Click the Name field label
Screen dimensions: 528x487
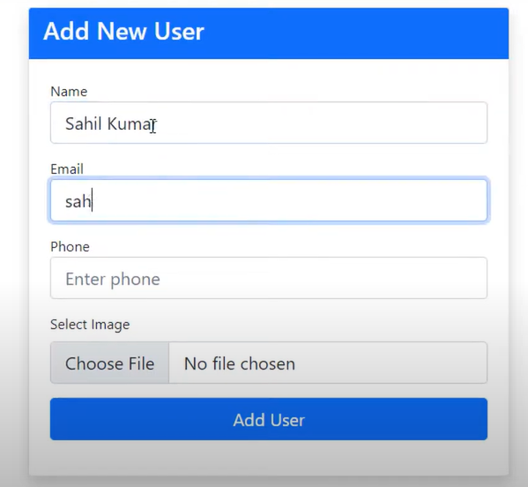click(x=69, y=92)
